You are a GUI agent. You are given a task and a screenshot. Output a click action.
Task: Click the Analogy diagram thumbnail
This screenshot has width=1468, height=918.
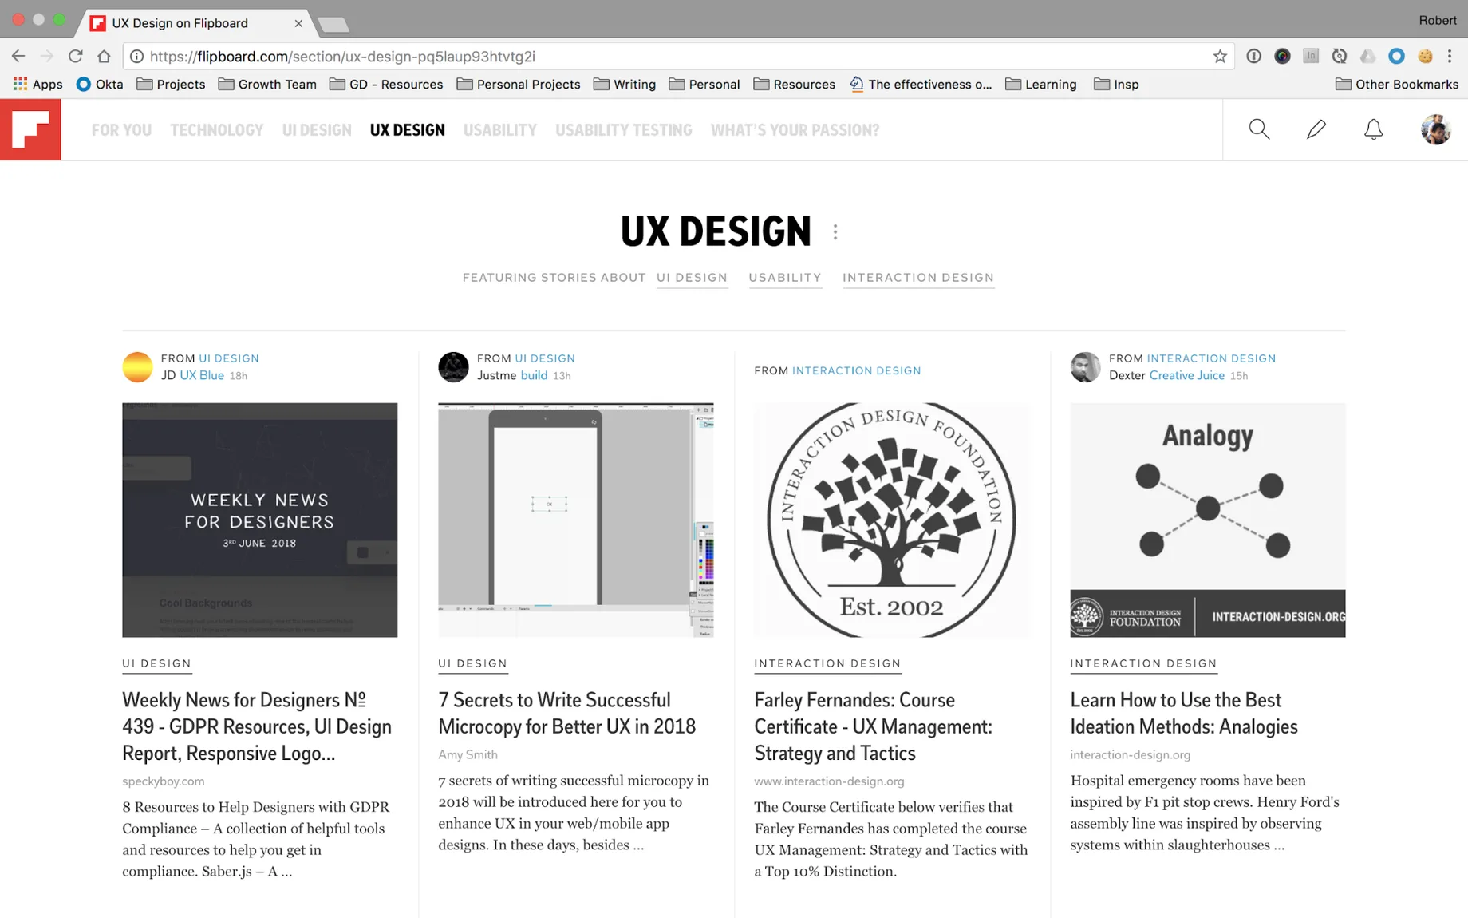click(1207, 520)
